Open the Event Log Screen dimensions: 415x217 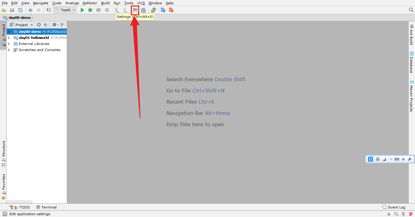(x=394, y=207)
